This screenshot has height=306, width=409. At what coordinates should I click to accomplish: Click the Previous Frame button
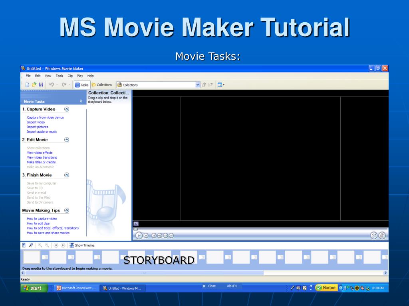(x=160, y=236)
